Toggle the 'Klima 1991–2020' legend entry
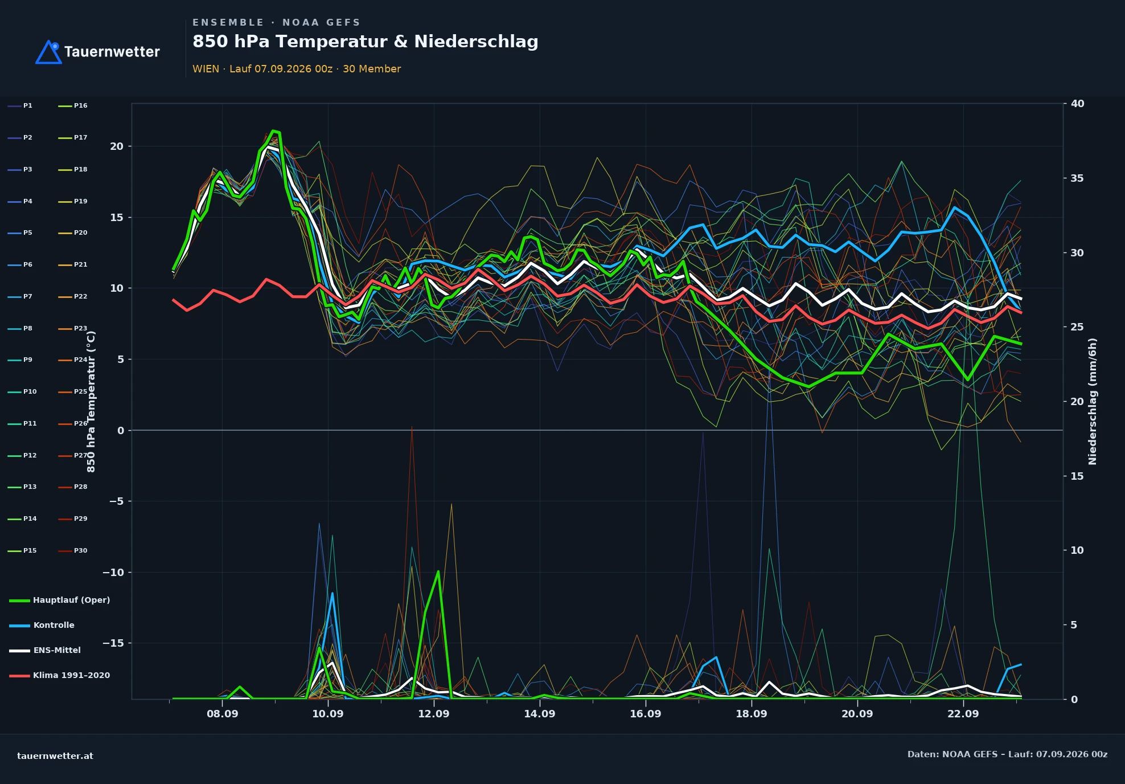Image resolution: width=1125 pixels, height=784 pixels. click(x=60, y=676)
